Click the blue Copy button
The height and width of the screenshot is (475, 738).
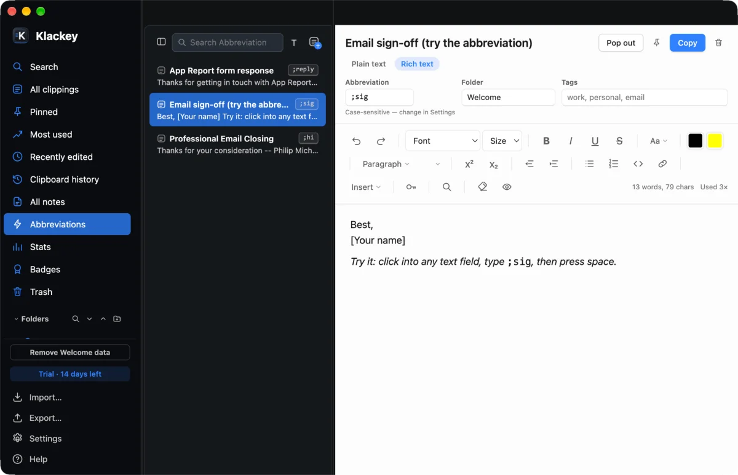tap(687, 42)
